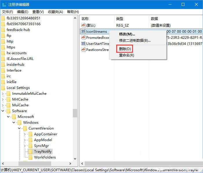This screenshot has height=173, width=203.
Task: Select the PastIconsStream value name
Action: tap(97, 50)
